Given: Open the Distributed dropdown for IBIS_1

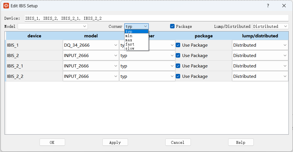Looking at the screenshot, I should click(x=260, y=45).
